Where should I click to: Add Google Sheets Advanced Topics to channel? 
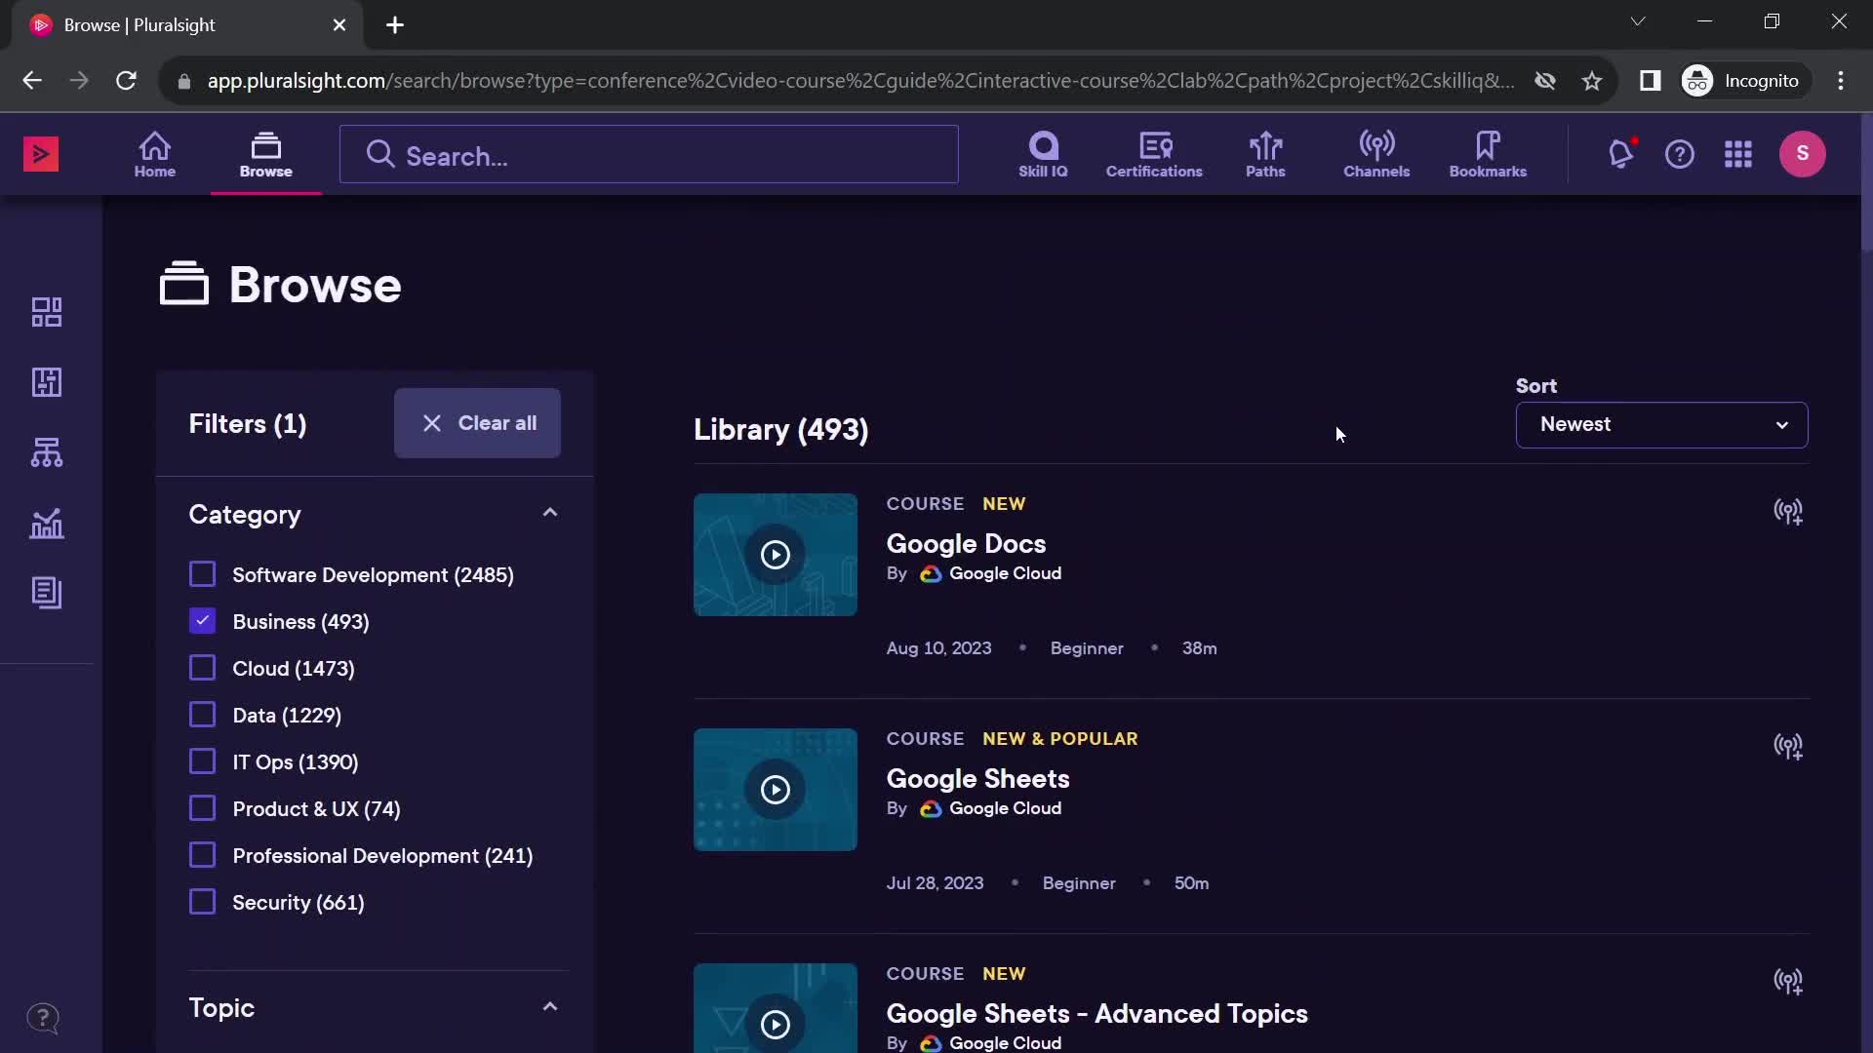pos(1788,982)
